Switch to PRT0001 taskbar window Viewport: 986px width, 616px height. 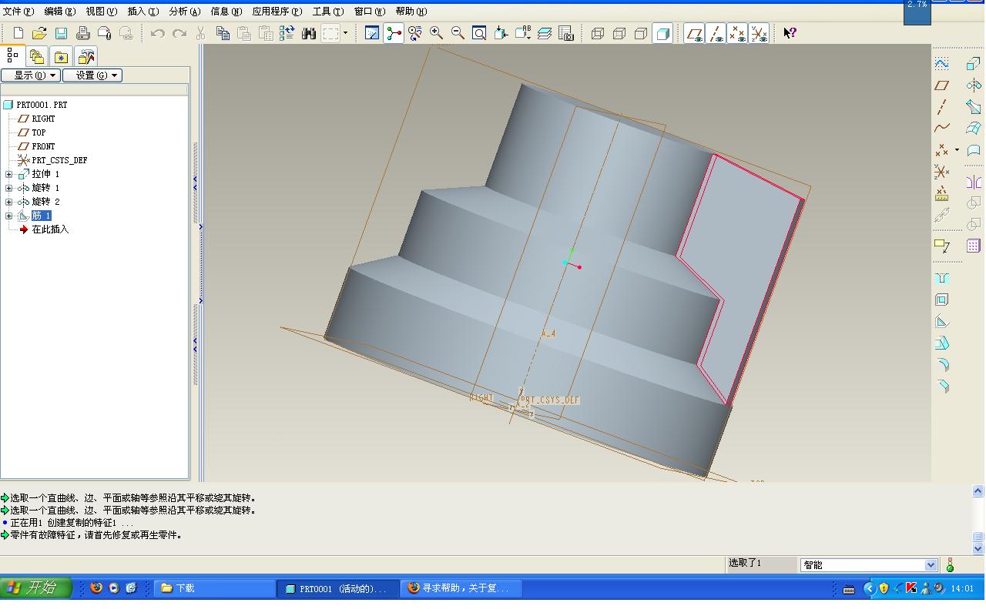338,588
